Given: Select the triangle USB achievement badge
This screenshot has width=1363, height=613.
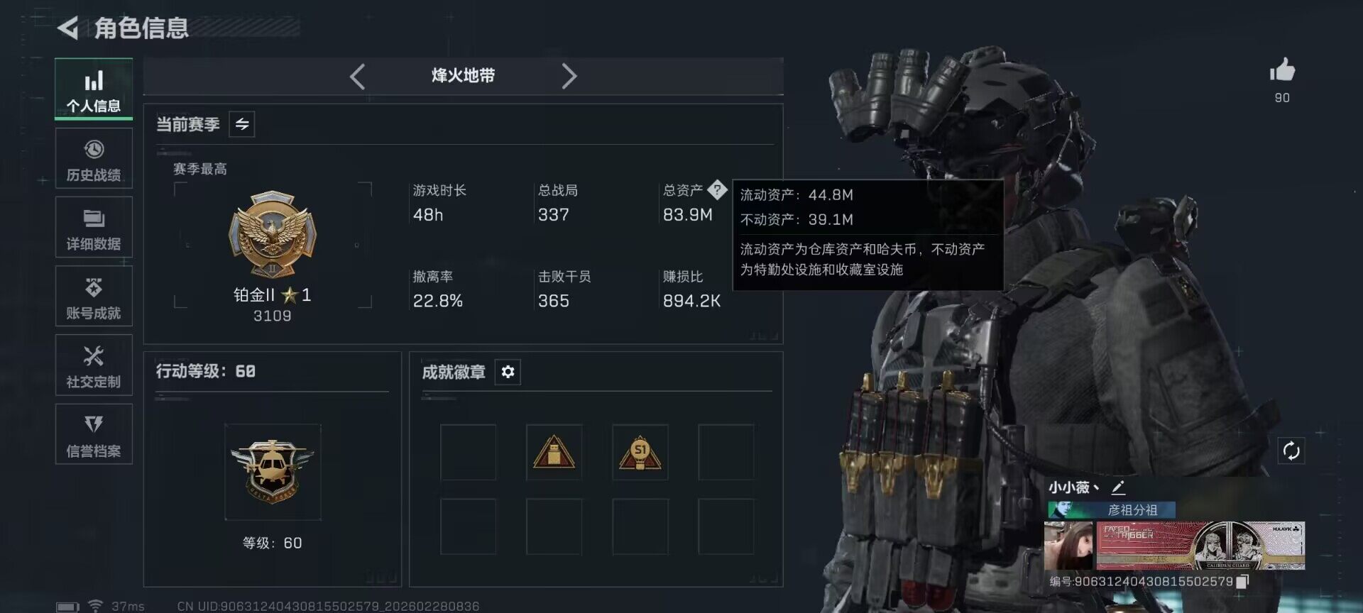Looking at the screenshot, I should click(x=554, y=453).
